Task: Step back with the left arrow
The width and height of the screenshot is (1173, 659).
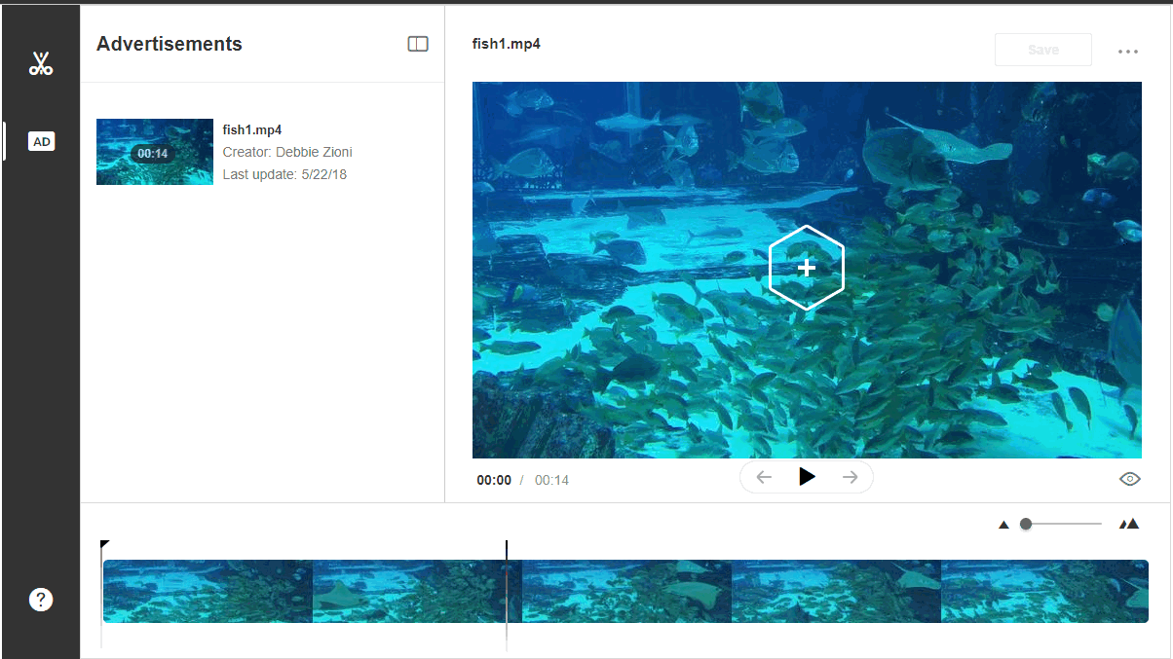Action: point(764,477)
